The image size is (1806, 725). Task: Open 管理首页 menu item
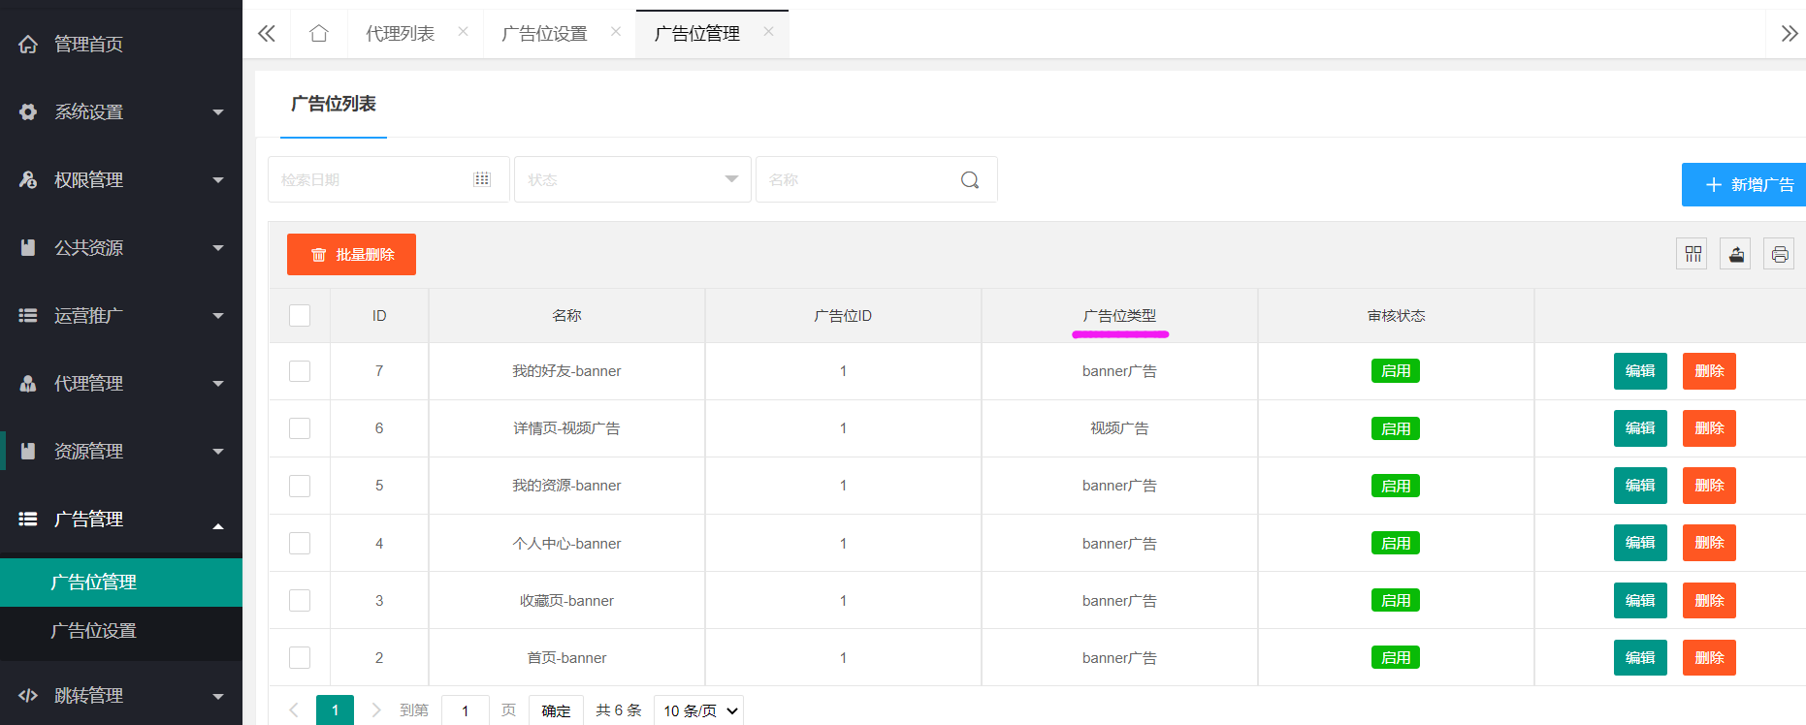(x=121, y=44)
